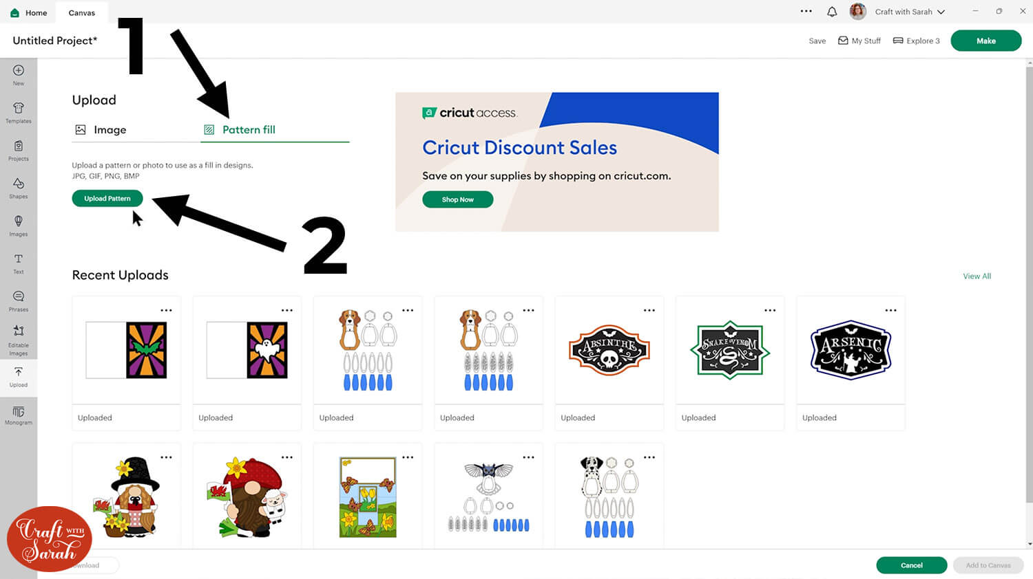The image size is (1033, 579).
Task: Select the Dalmatian dog parts thumbnail
Action: pos(609,497)
